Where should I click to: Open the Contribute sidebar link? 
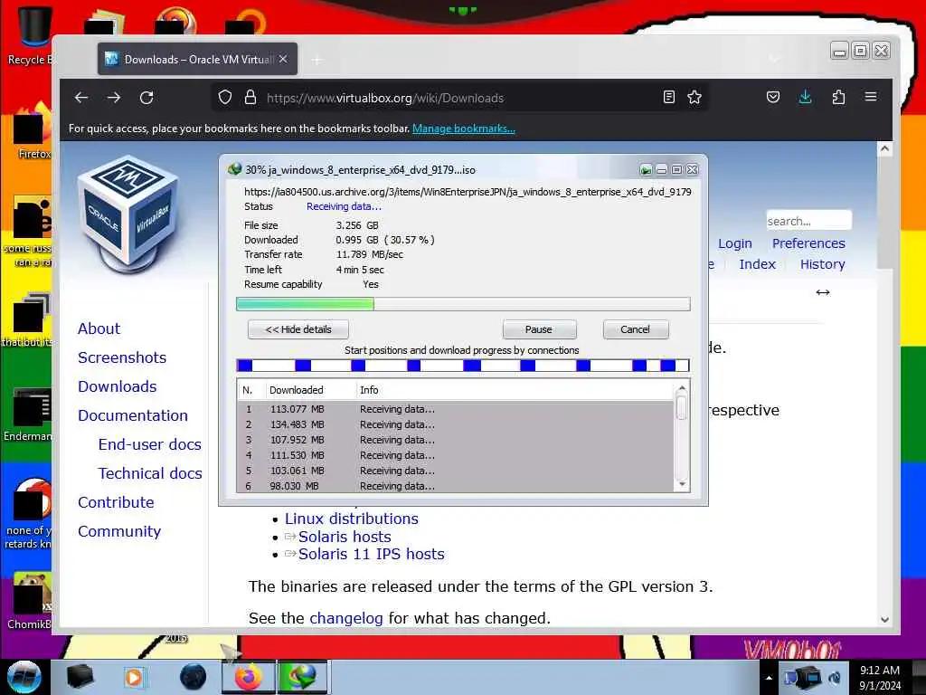(x=116, y=502)
